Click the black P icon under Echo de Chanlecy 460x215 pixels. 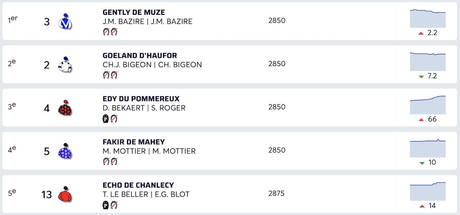point(106,205)
